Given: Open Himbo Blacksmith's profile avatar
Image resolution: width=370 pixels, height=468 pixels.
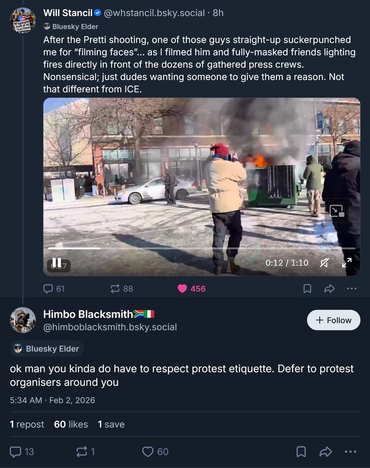Looking at the screenshot, I should pyautogui.click(x=23, y=320).
